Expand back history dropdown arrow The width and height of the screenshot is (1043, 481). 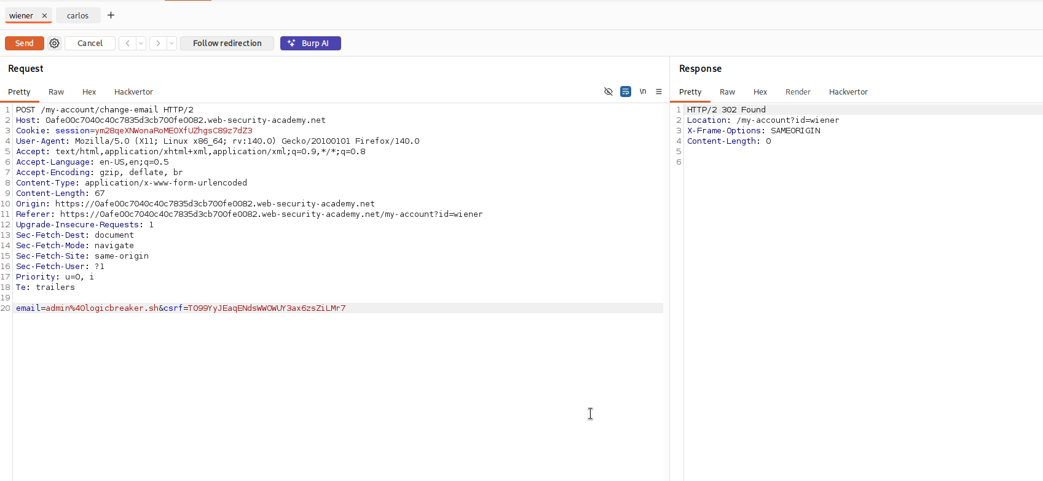pyautogui.click(x=141, y=43)
